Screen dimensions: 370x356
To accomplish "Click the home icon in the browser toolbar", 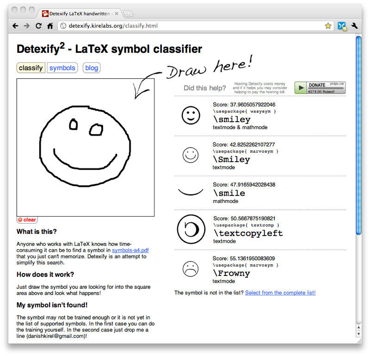I will pyautogui.click(x=51, y=26).
